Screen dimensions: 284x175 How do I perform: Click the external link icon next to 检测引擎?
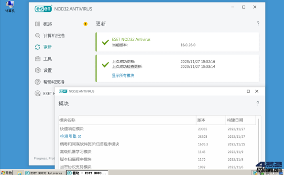[79, 136]
